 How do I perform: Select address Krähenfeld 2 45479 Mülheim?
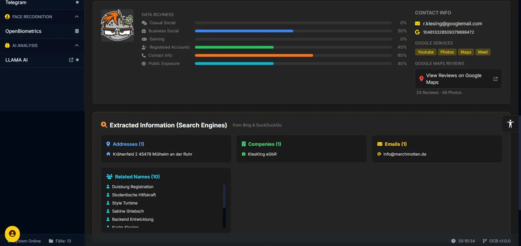point(153,154)
